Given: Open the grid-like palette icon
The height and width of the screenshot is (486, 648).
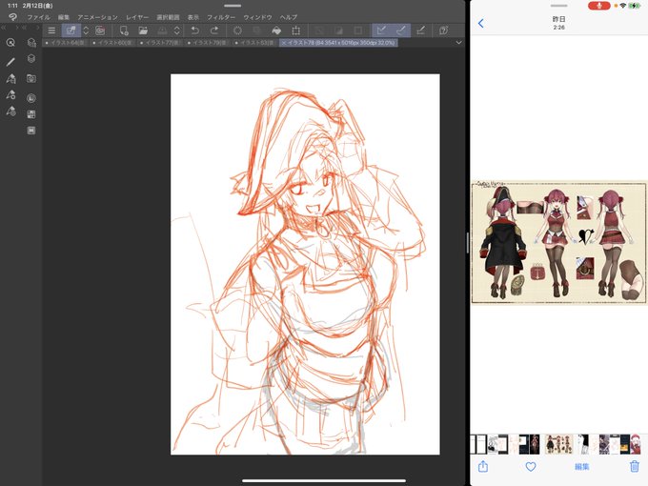Looking at the screenshot, I should [31, 114].
